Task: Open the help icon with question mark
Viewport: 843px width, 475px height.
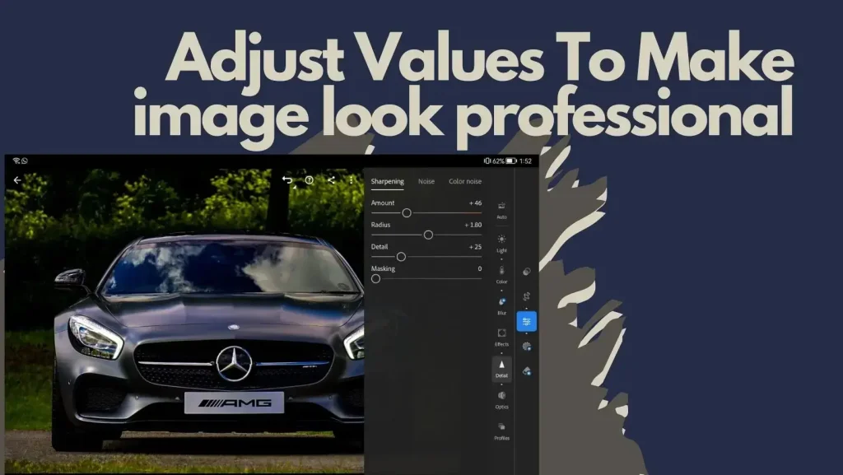Action: coord(309,179)
